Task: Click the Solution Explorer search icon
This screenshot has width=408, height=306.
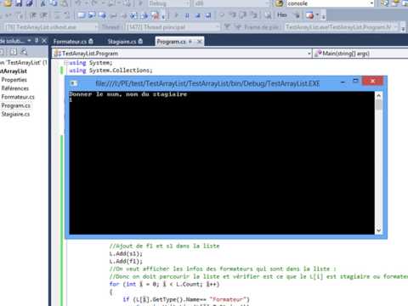Action: click(24, 52)
